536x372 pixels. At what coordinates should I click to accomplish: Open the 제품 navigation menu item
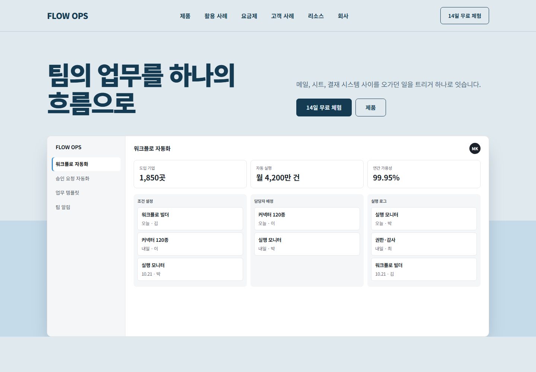click(185, 16)
